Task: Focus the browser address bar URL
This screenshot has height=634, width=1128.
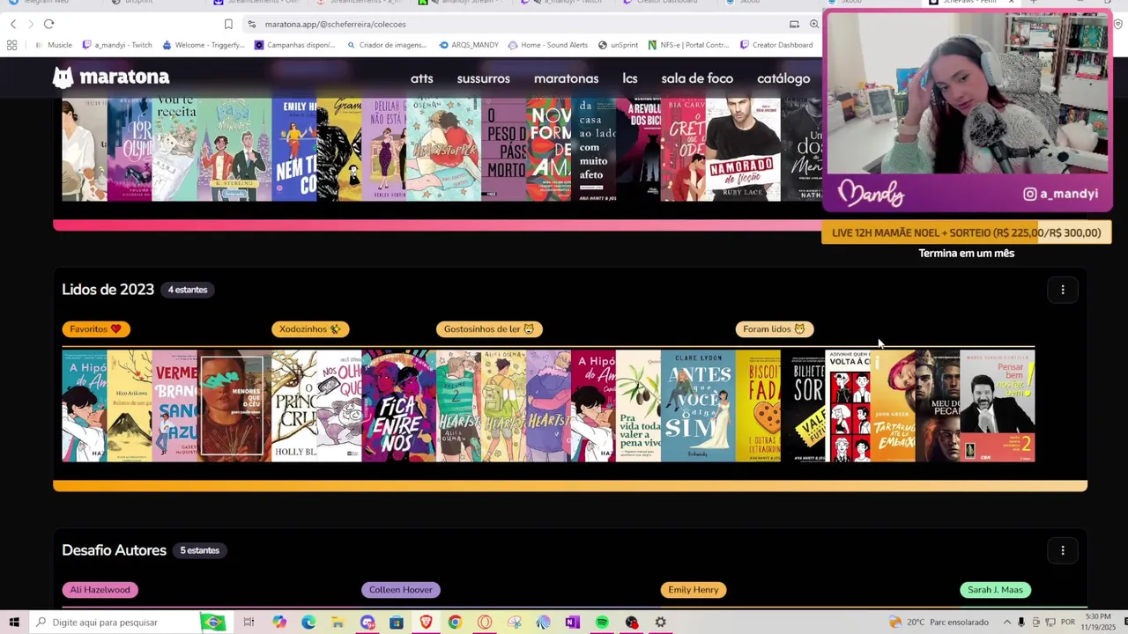Action: pos(335,24)
